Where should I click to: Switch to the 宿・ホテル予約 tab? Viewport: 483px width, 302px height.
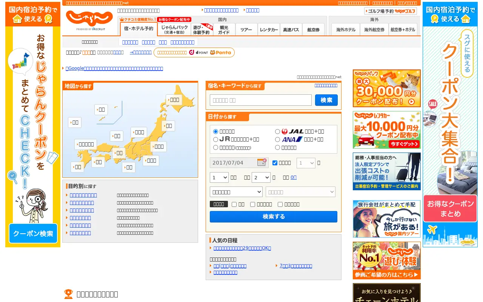(139, 29)
